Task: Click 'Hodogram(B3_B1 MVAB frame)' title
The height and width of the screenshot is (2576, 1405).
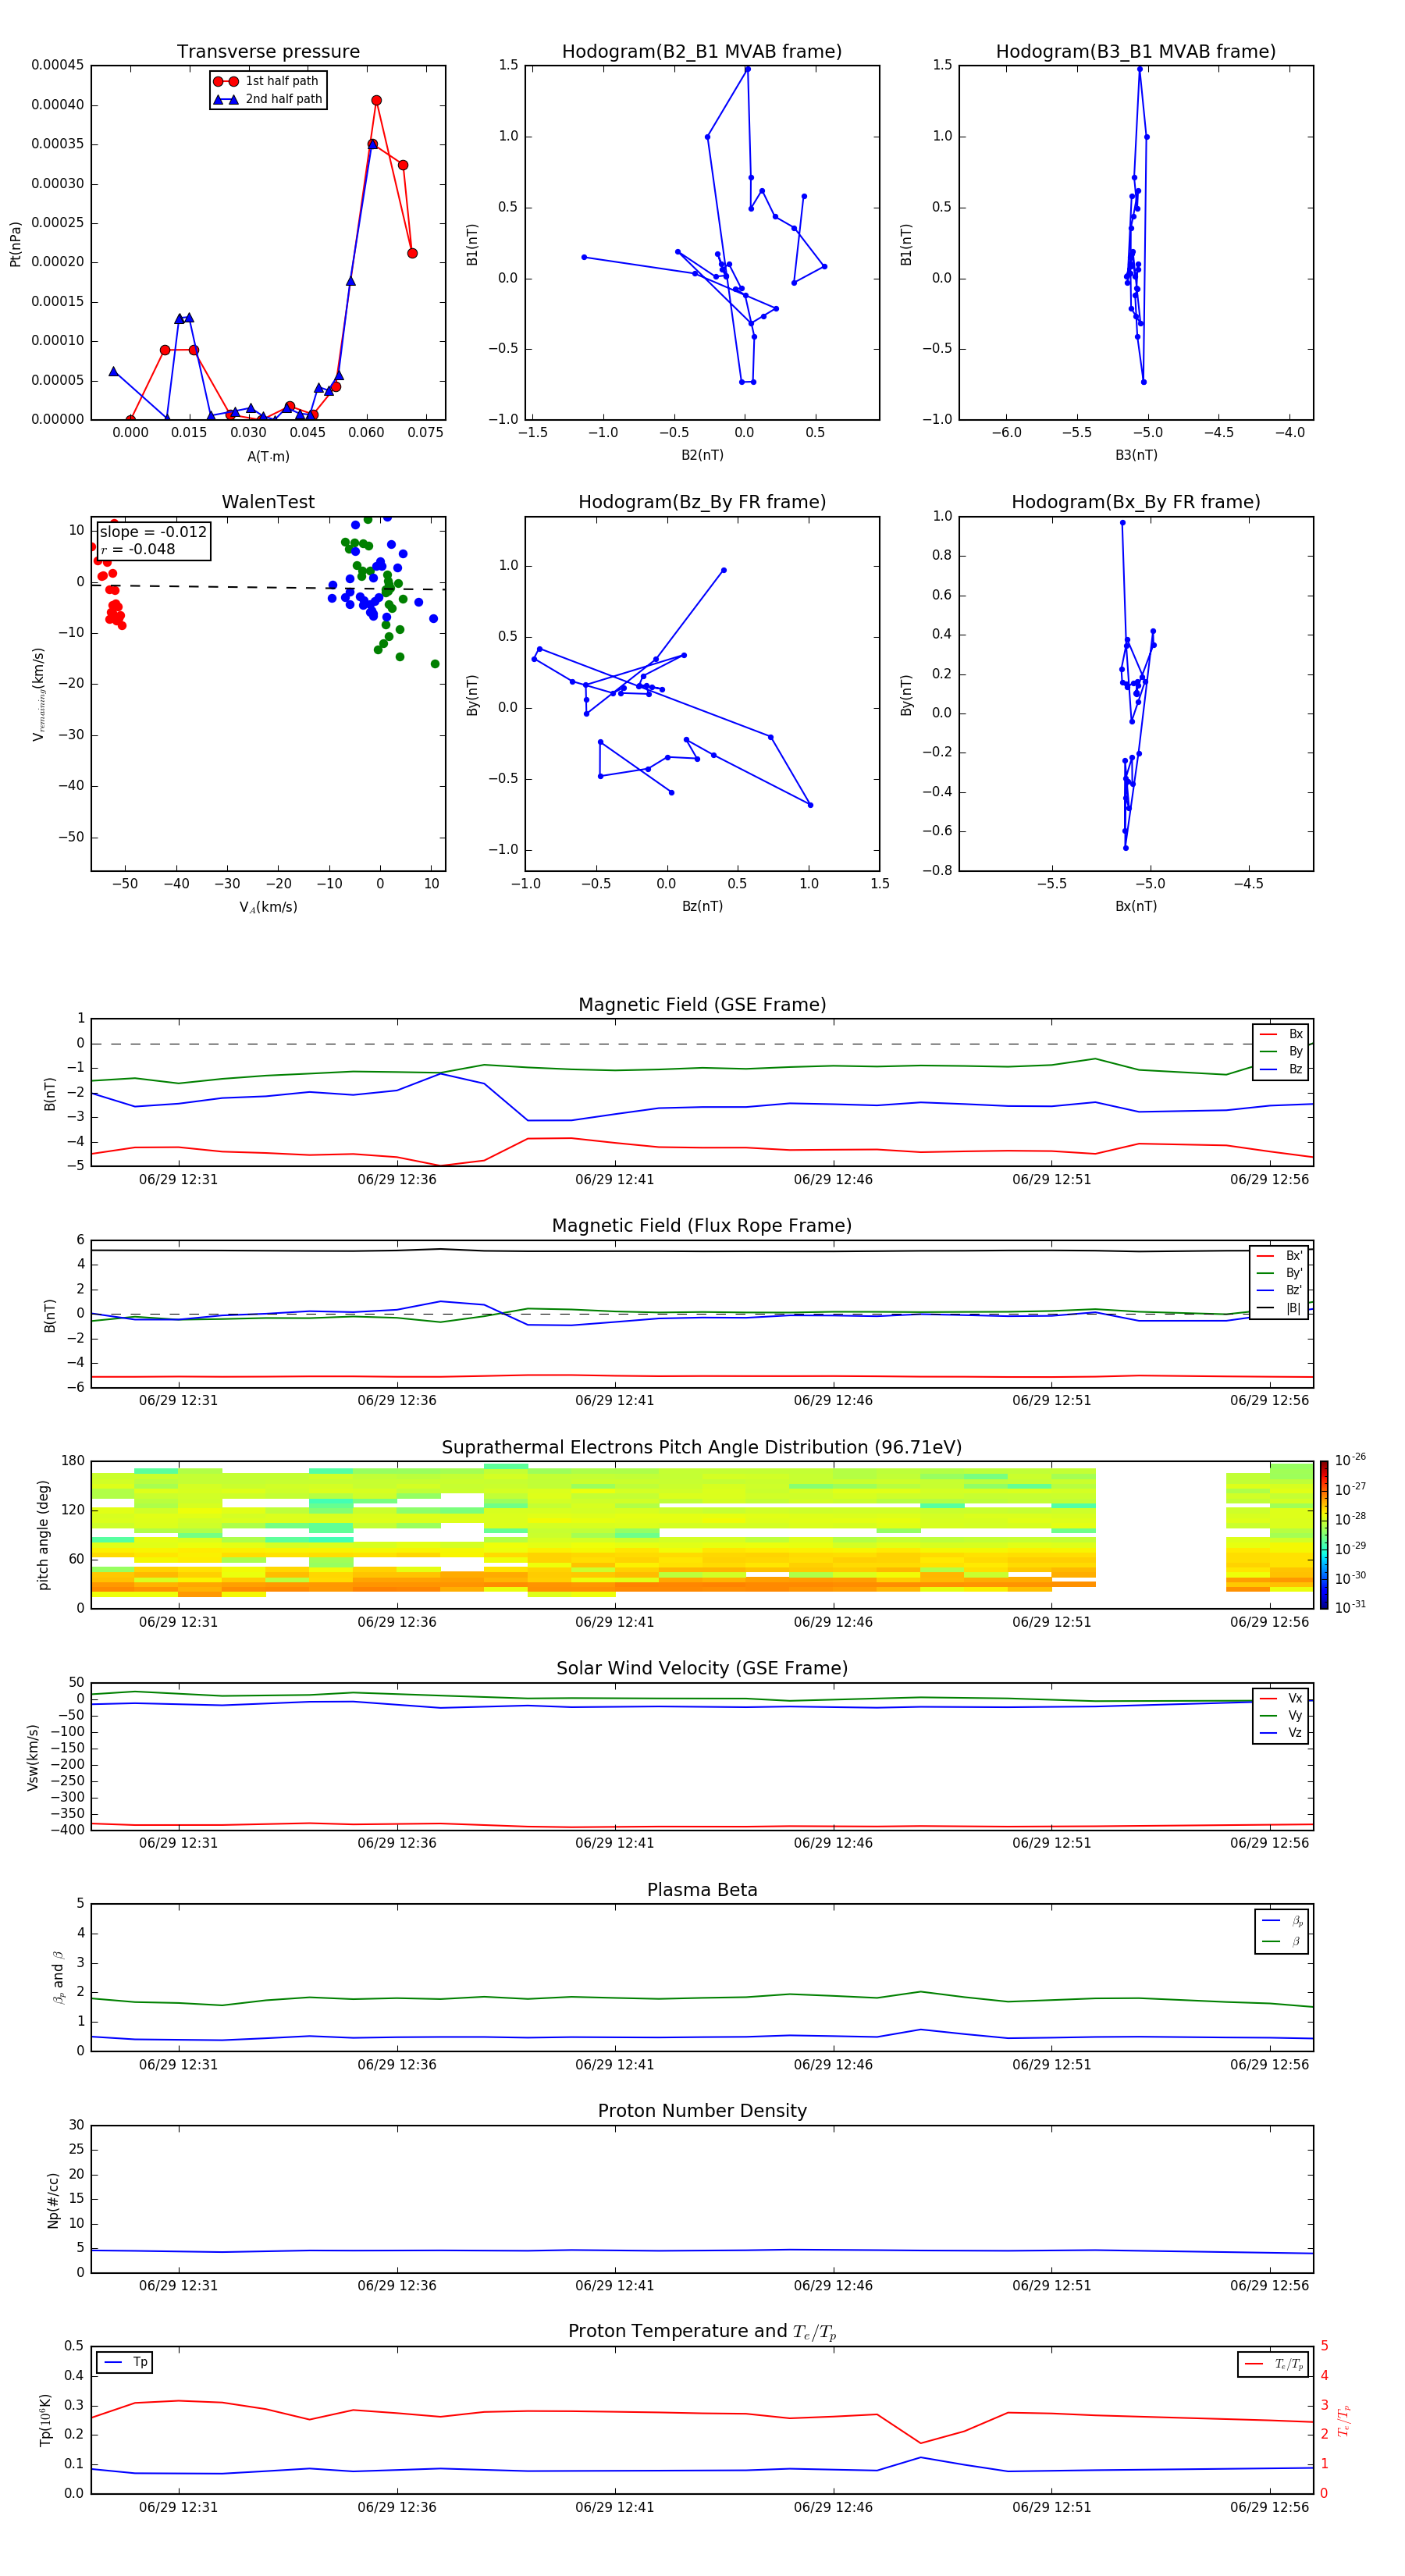Action: point(1136,52)
